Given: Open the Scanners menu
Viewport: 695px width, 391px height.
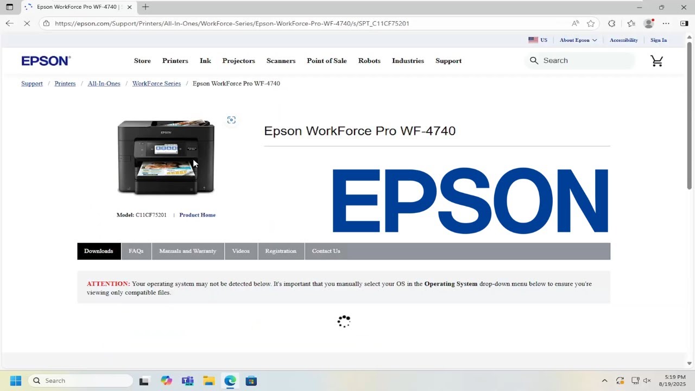Looking at the screenshot, I should click(281, 61).
